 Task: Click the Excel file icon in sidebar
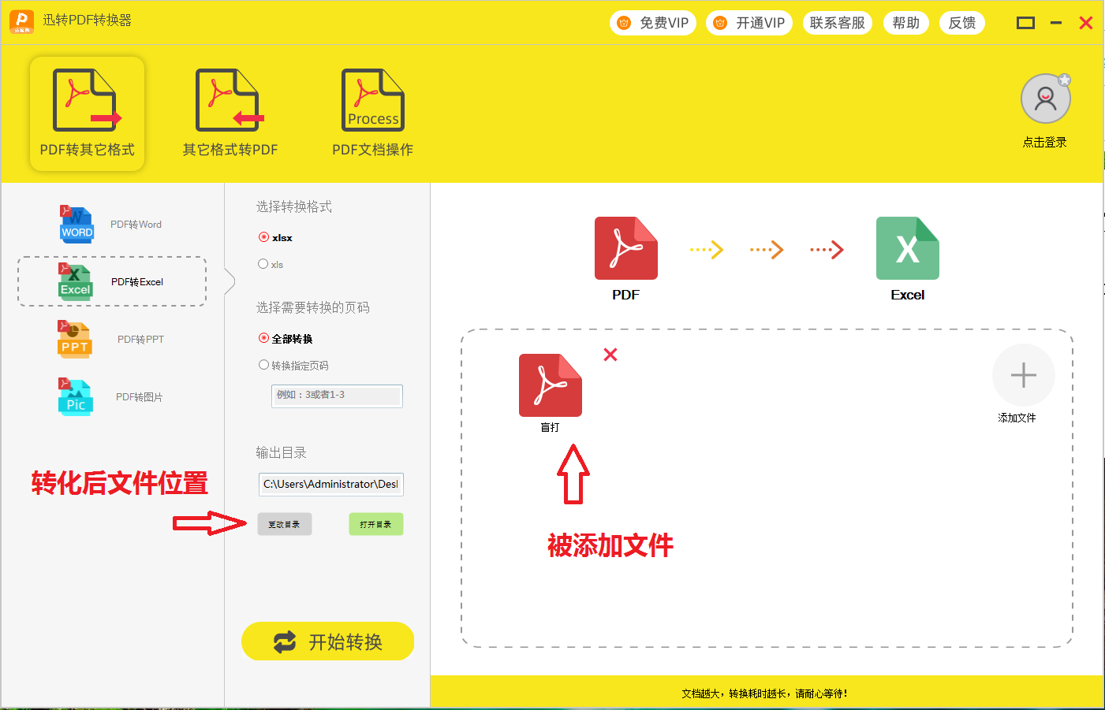[x=75, y=282]
